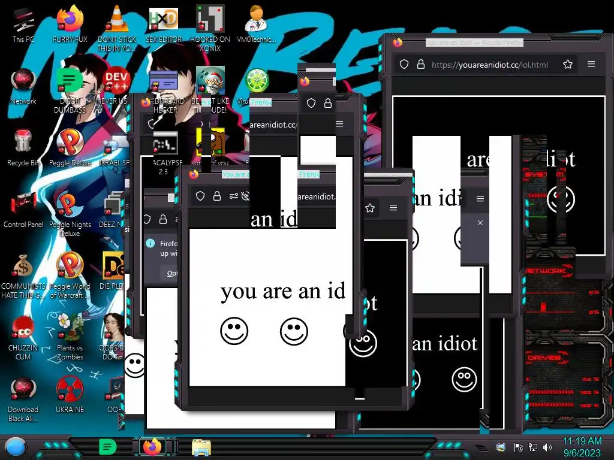Open the Recycle Bin
The width and height of the screenshot is (614, 460).
(23, 148)
